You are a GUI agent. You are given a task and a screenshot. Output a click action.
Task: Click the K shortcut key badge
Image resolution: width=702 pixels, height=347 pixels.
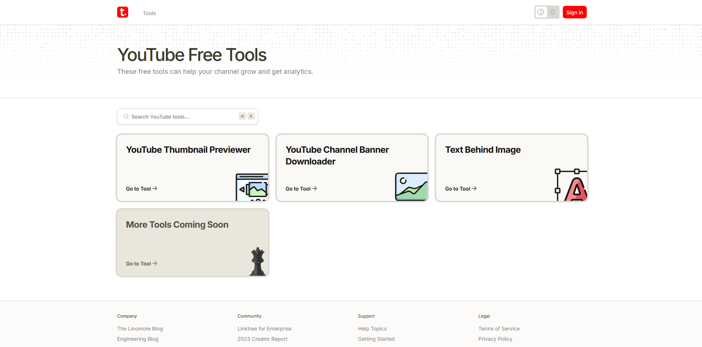tap(251, 116)
